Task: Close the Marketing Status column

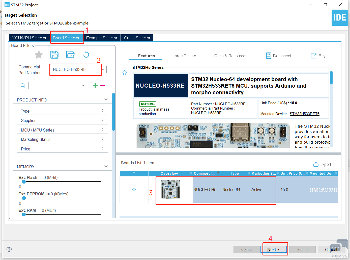Action: point(278,173)
